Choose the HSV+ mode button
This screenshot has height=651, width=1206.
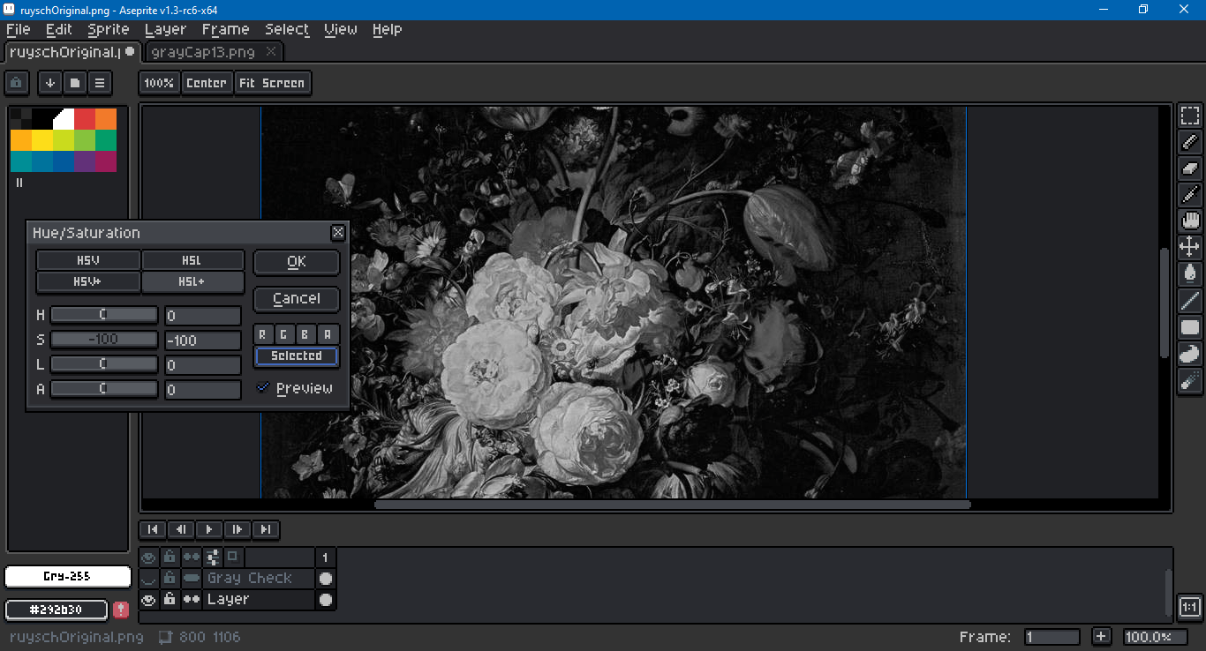88,282
